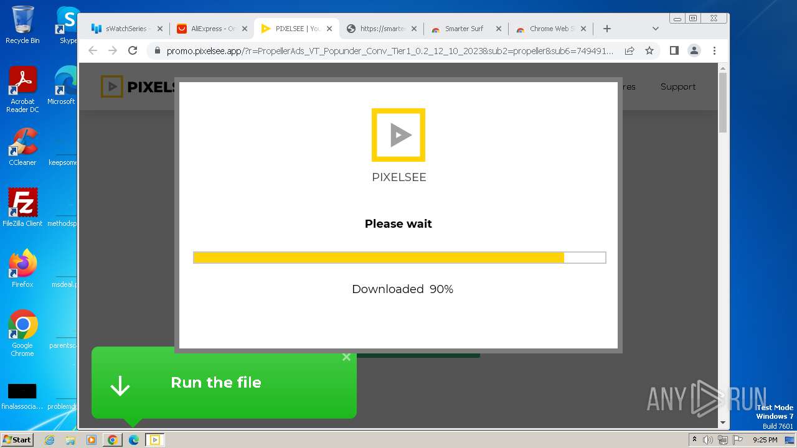Bookmark this page with the star
Screen dimensions: 797x448
pyautogui.click(x=649, y=50)
